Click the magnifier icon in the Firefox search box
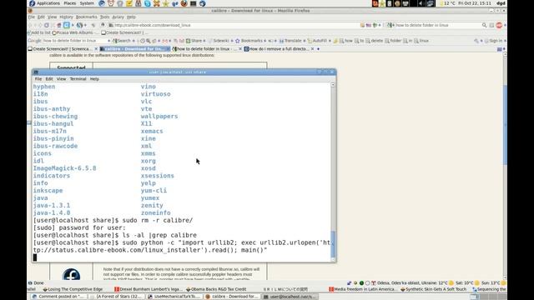The image size is (534, 300). click(484, 25)
